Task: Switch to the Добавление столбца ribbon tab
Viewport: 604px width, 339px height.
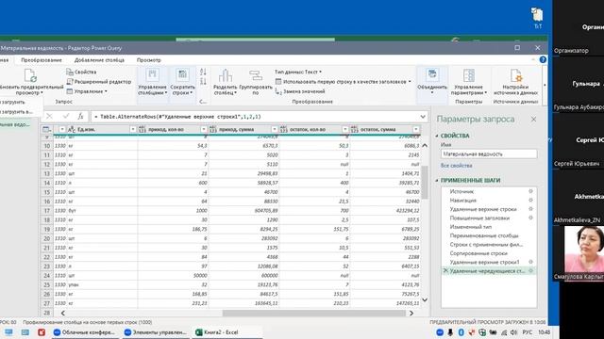Action: pyautogui.click(x=99, y=60)
